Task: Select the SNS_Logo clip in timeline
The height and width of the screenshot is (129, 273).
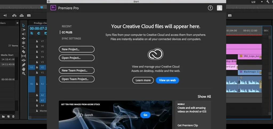Action: click(250, 57)
